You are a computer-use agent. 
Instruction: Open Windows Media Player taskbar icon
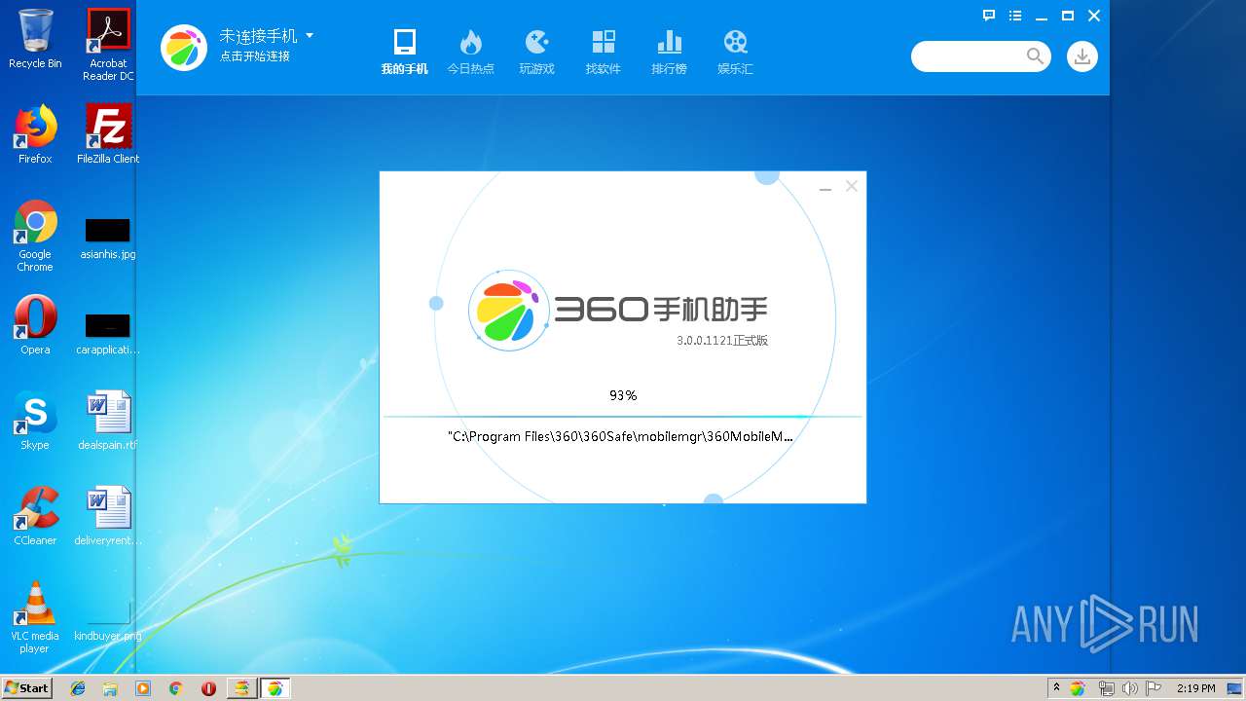pyautogui.click(x=143, y=688)
